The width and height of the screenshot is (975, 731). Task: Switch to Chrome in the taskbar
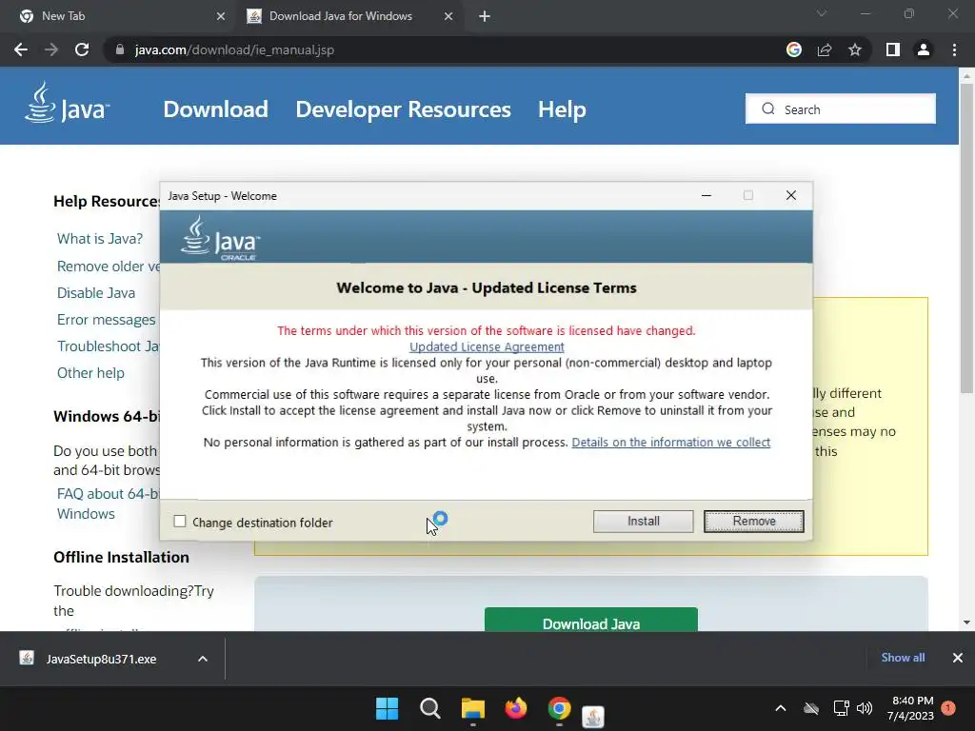[x=559, y=708]
